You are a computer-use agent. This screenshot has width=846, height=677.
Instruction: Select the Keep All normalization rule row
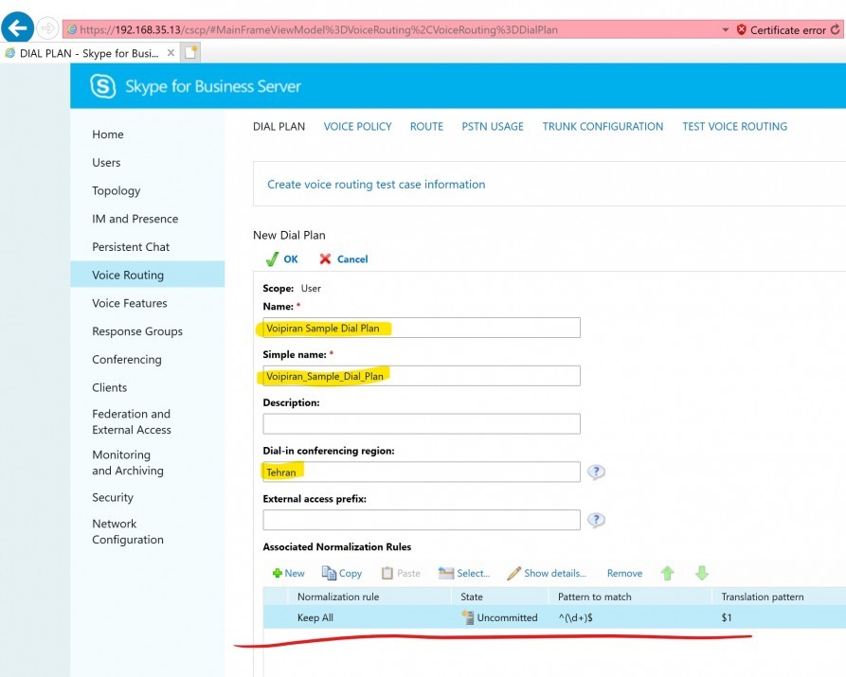tap(554, 617)
